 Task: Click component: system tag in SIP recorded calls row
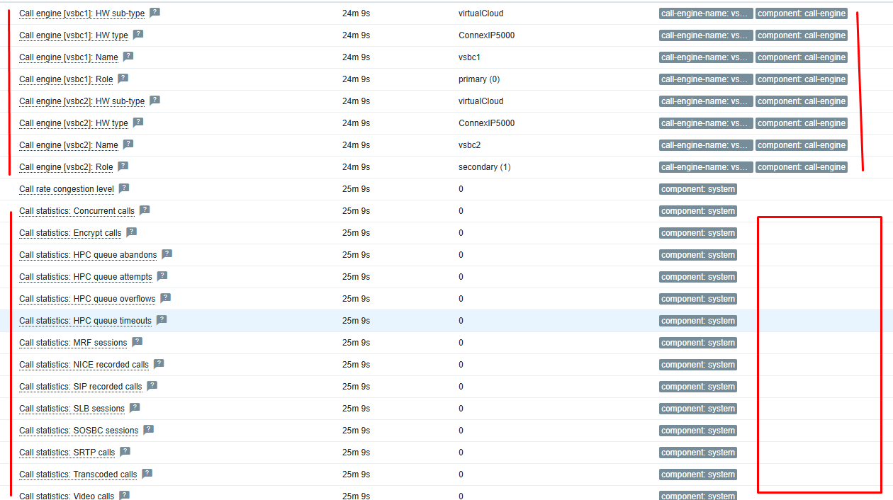pos(698,387)
